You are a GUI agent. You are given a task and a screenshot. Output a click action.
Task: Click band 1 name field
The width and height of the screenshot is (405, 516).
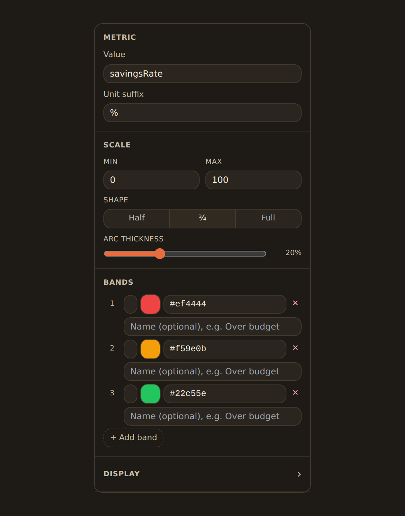[x=213, y=327]
